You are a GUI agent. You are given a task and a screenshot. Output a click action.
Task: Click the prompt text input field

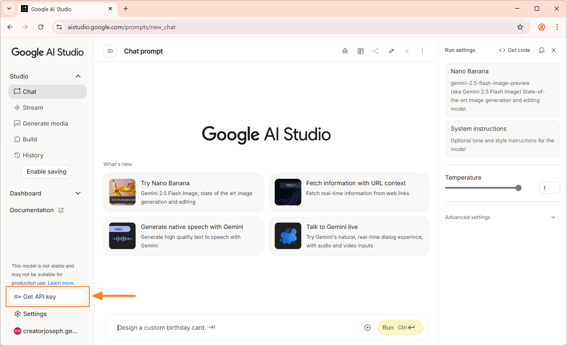pos(236,328)
